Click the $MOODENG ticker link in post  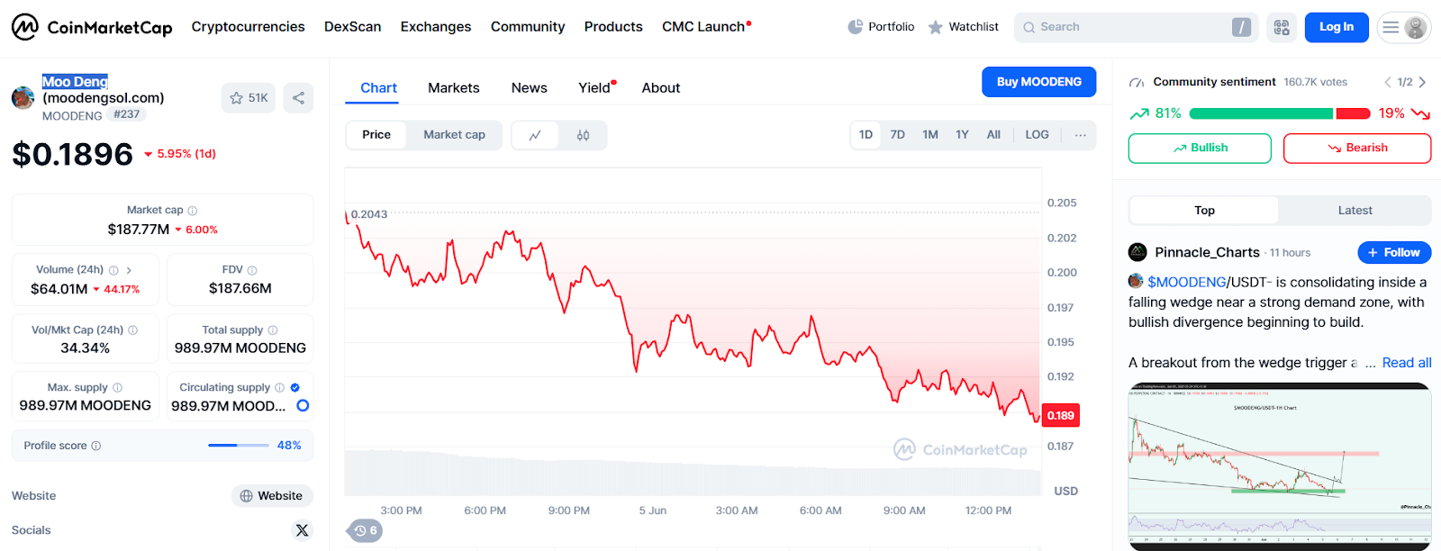click(x=1186, y=282)
